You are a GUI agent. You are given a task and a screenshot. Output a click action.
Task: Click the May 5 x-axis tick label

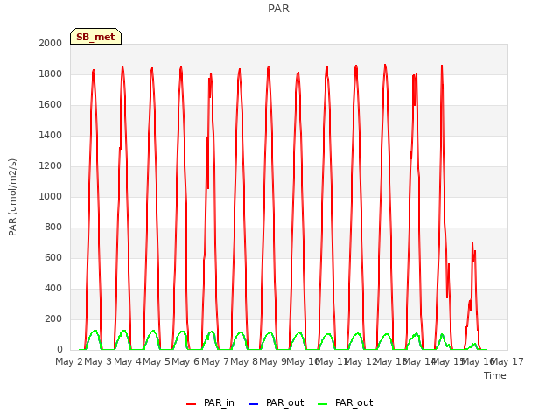pyautogui.click(x=157, y=361)
